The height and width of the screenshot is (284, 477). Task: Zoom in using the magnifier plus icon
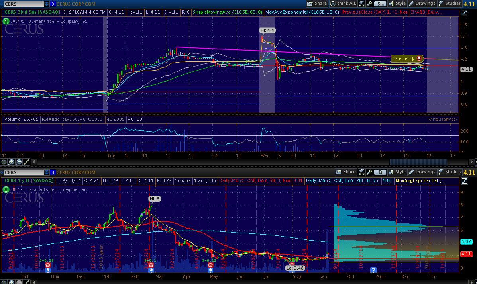click(12, 162)
